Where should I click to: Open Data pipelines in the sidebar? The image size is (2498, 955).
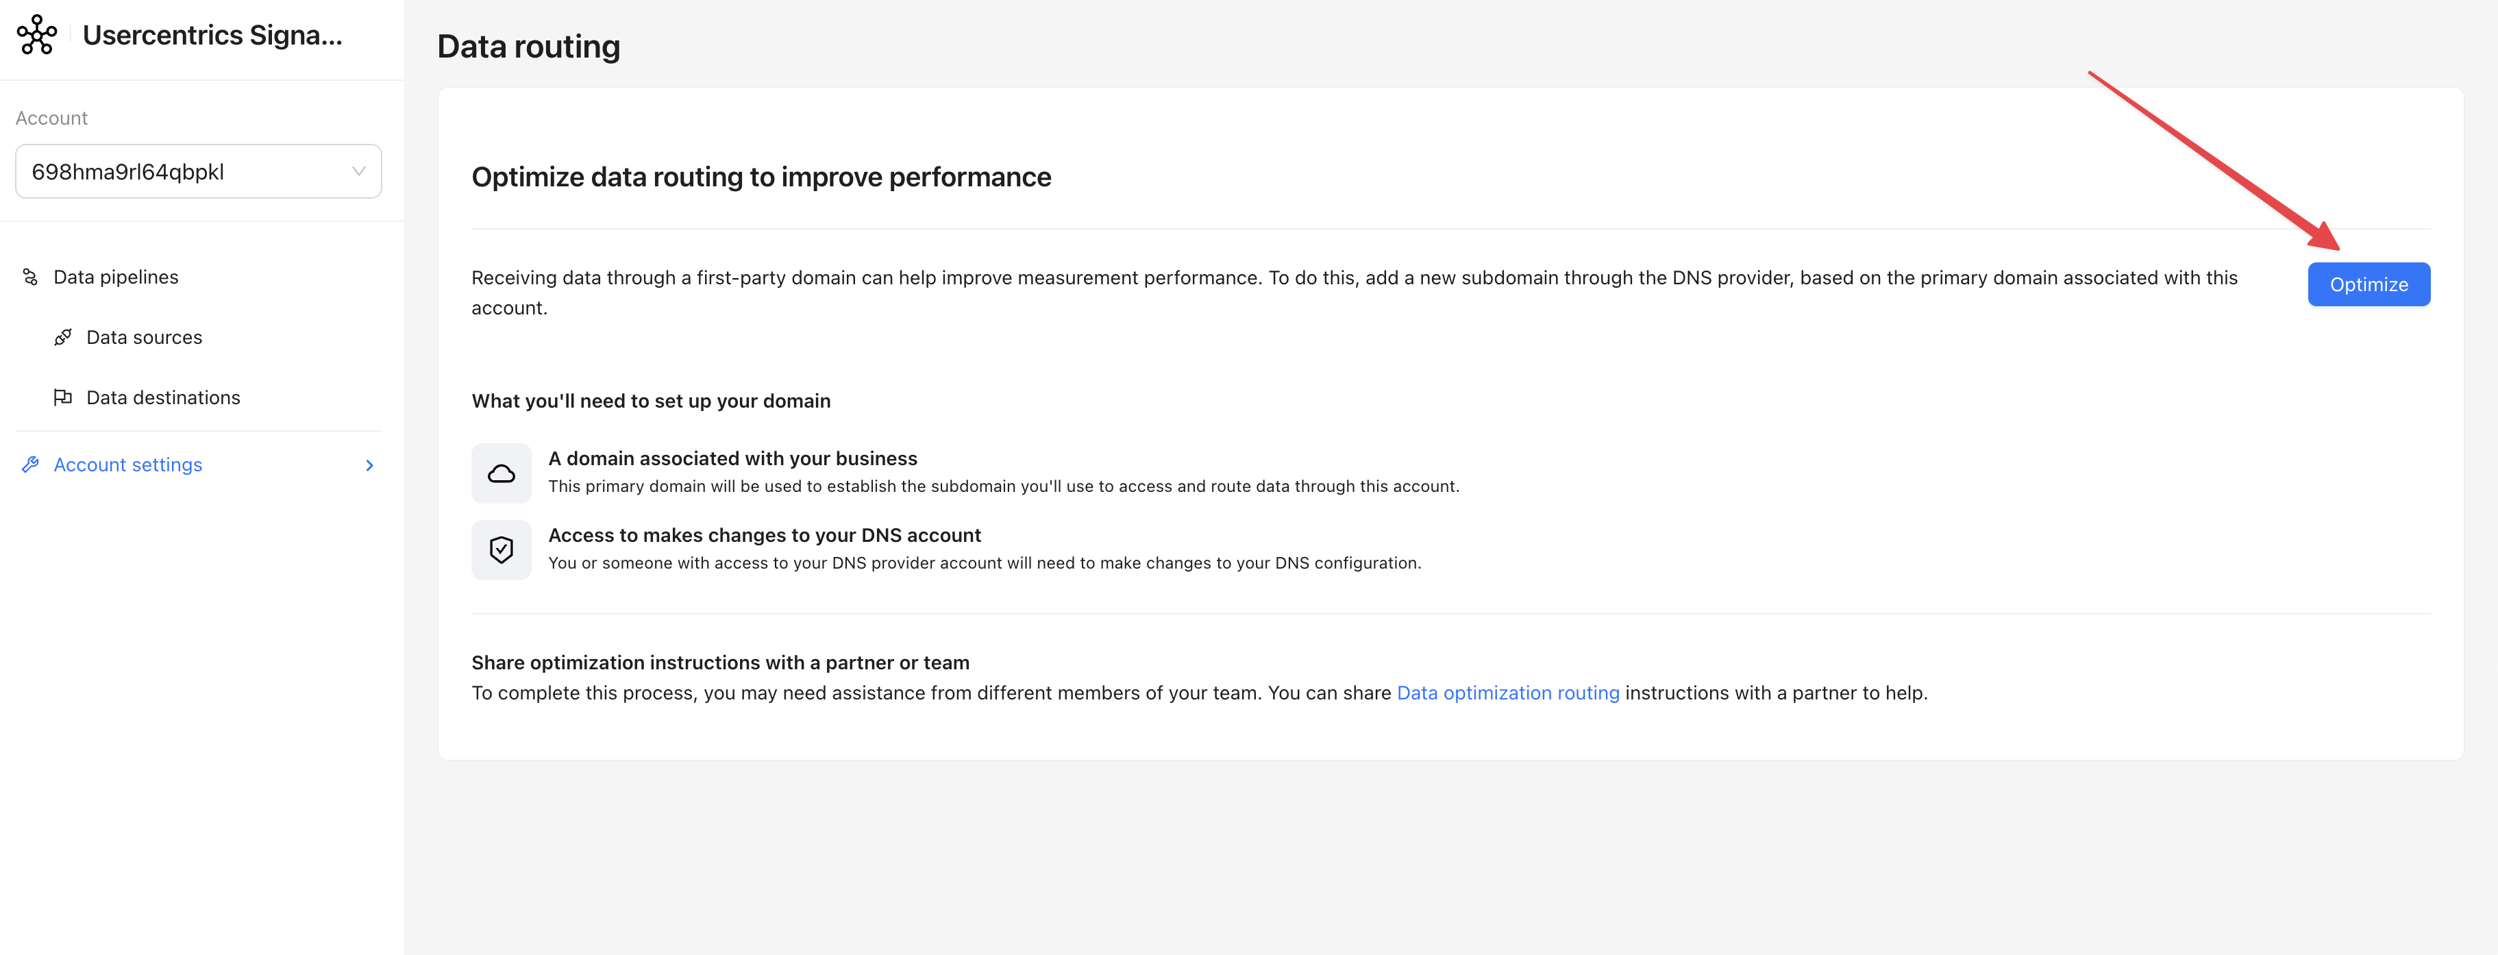(115, 277)
